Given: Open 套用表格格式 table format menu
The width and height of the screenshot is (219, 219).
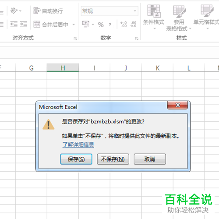Looking at the screenshot, I should [x=179, y=18].
